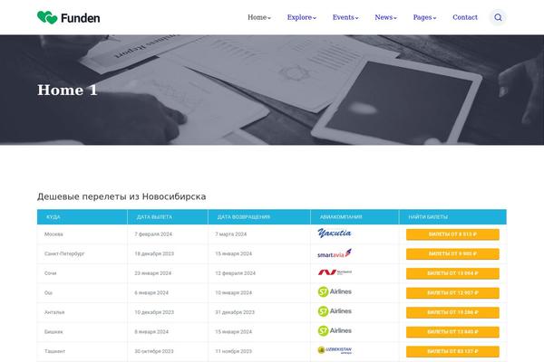Click return date 11 ноября 2023
This screenshot has height=362, width=544.
click(x=234, y=351)
